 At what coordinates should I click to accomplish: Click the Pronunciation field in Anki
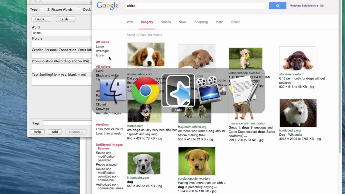[x=62, y=68]
